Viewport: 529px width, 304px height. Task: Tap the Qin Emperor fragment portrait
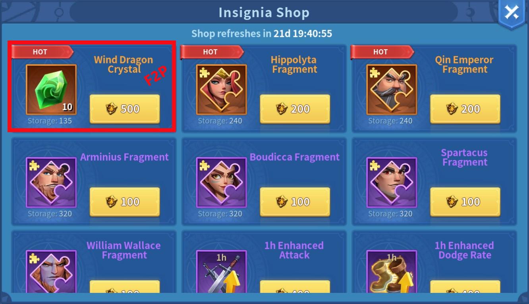pyautogui.click(x=392, y=90)
